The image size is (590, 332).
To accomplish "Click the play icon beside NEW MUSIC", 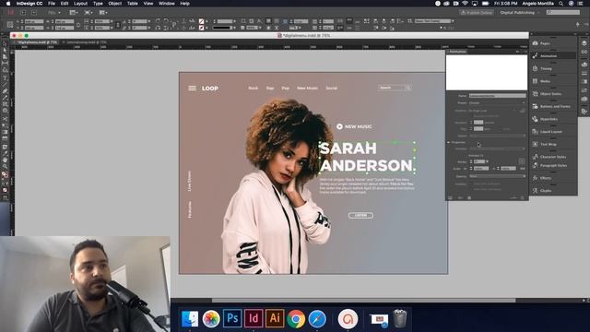I will click(339, 126).
